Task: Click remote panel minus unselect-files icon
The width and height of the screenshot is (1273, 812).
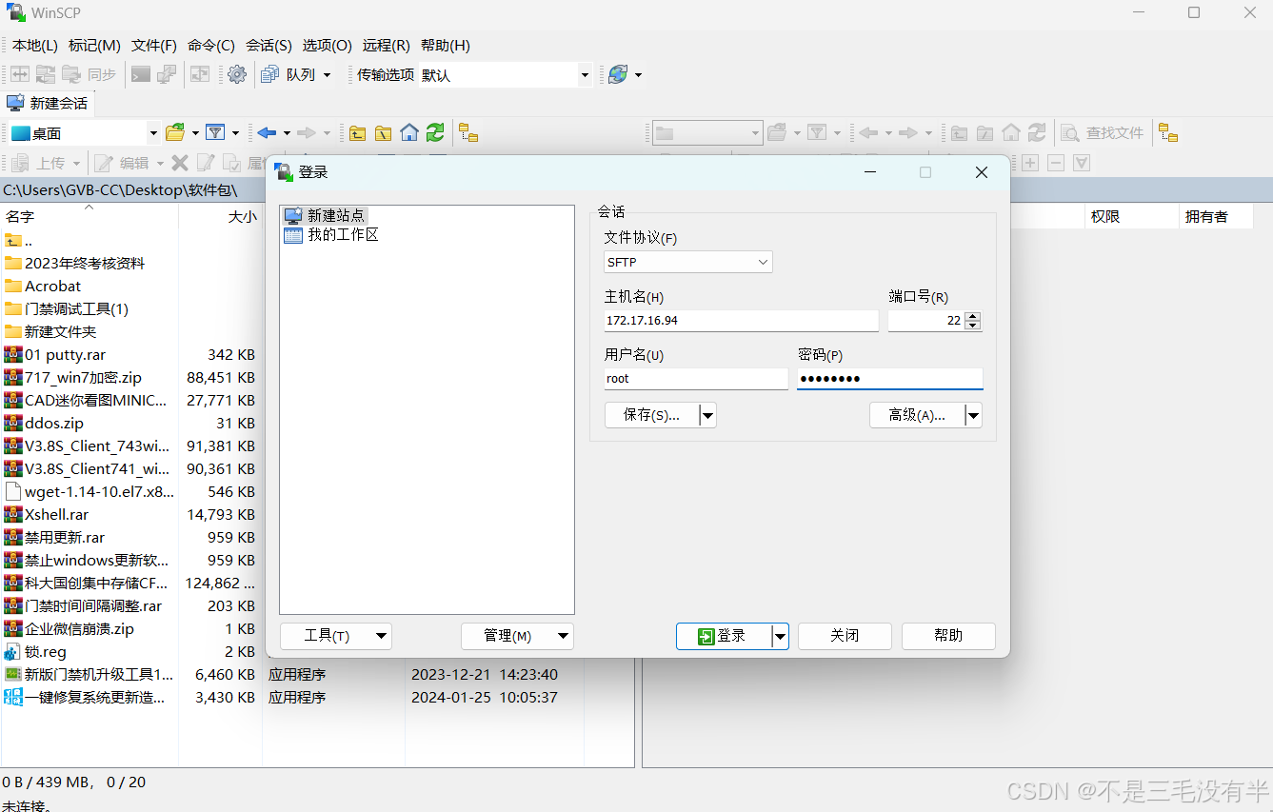Action: point(1055,163)
